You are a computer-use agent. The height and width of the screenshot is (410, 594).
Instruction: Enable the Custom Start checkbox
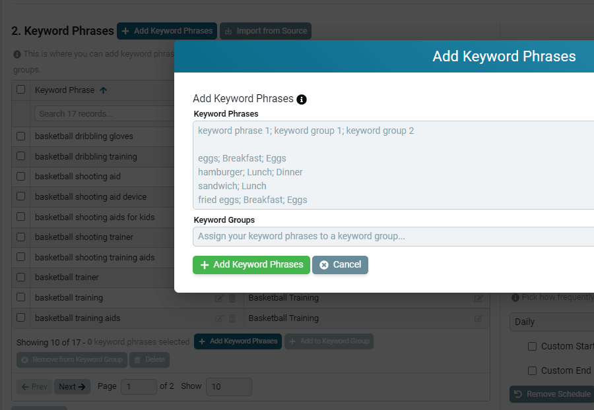pos(532,347)
